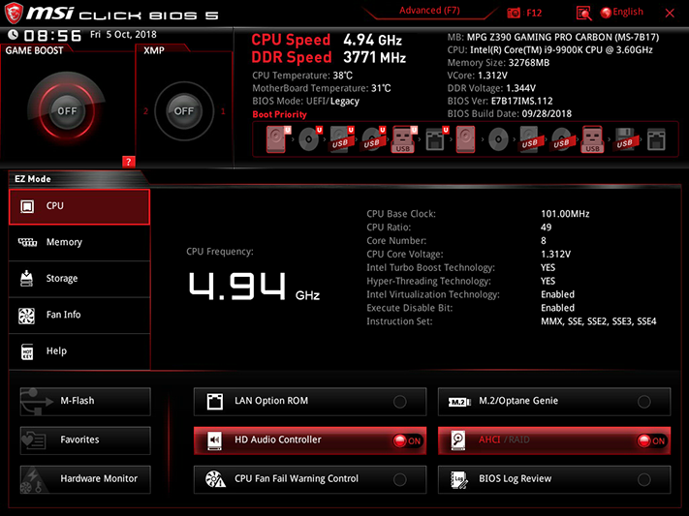Open the M-Flash utility

pyautogui.click(x=85, y=402)
